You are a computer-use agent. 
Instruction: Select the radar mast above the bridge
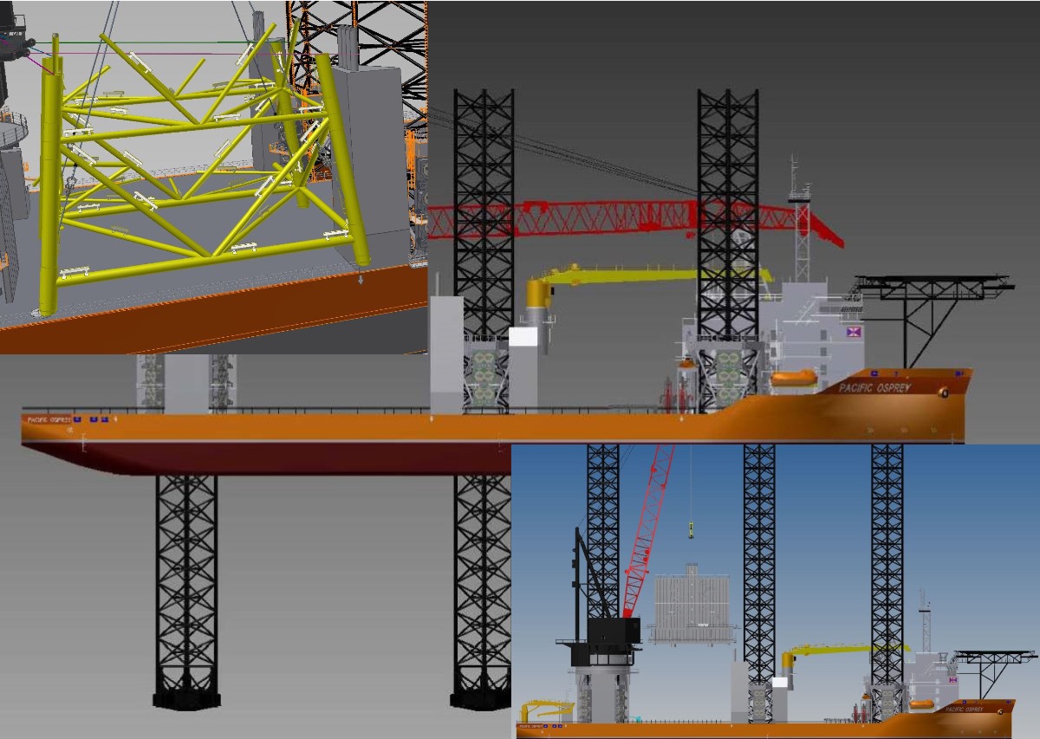click(801, 217)
